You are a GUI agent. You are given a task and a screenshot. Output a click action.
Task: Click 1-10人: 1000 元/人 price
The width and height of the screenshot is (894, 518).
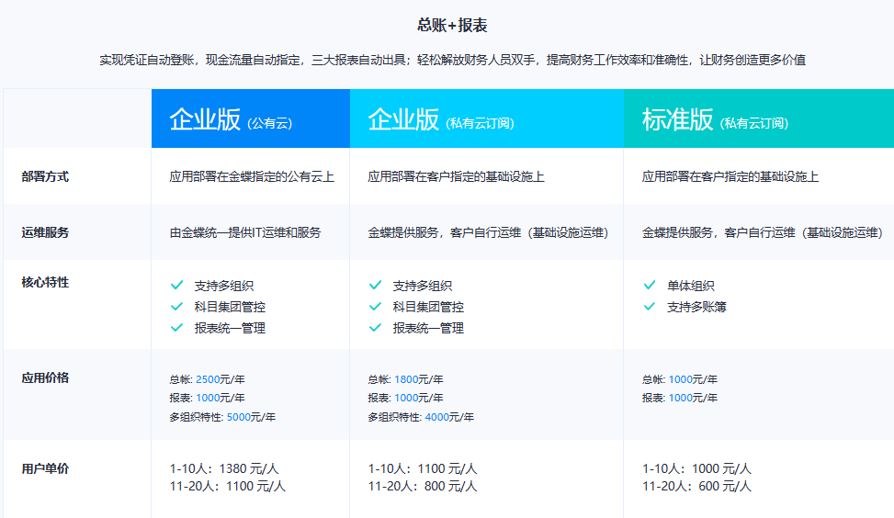click(696, 468)
